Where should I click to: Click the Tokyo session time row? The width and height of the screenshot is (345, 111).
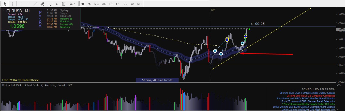pos(57,13)
